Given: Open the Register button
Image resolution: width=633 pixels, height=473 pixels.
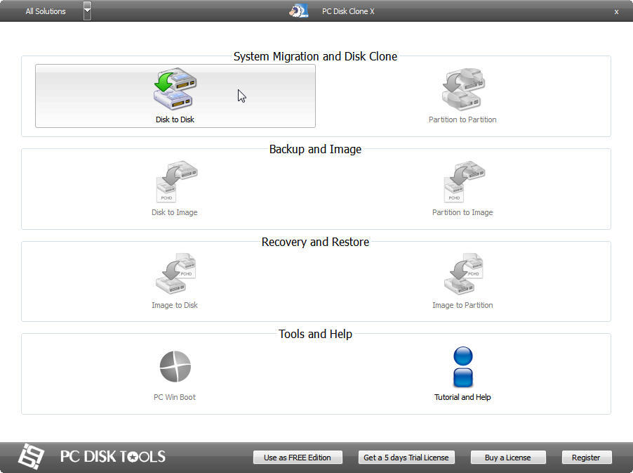Looking at the screenshot, I should point(586,458).
